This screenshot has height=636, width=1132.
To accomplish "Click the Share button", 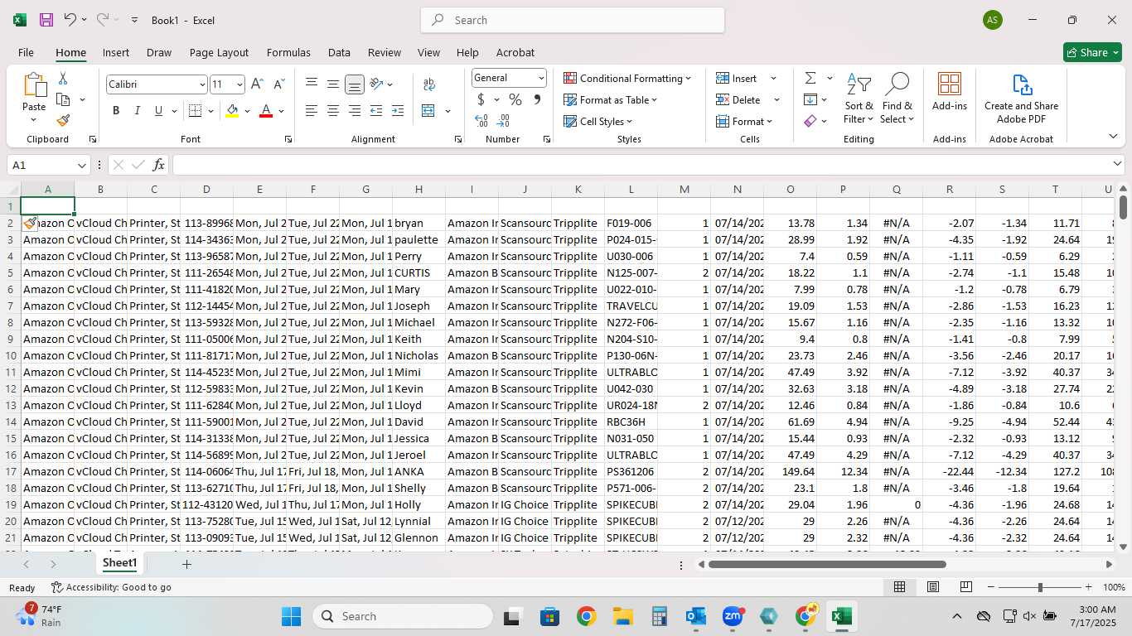I will pyautogui.click(x=1092, y=52).
